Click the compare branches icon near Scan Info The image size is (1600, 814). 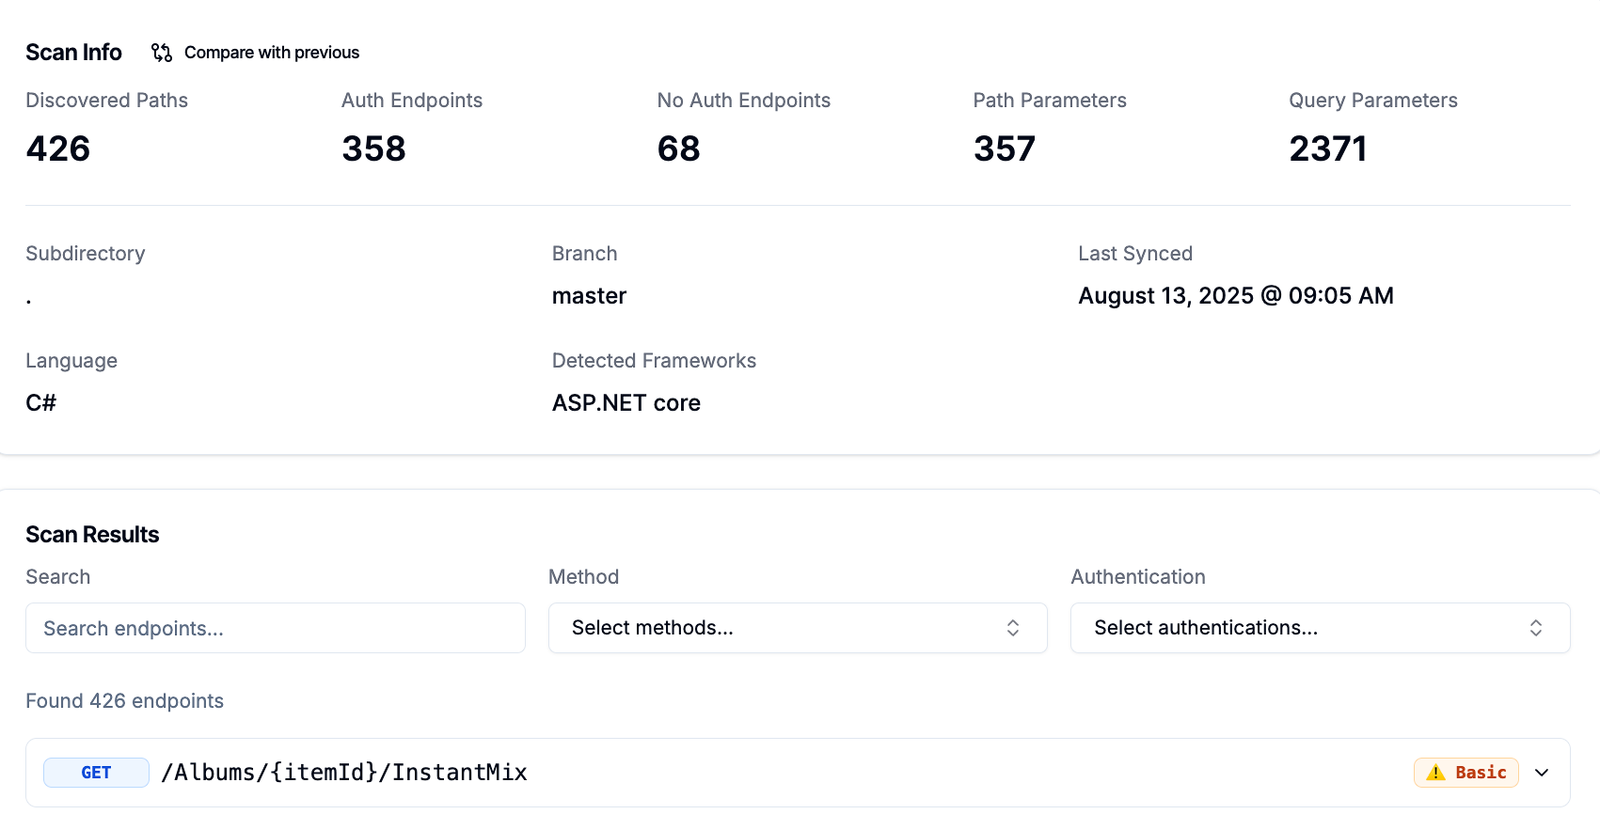162,53
